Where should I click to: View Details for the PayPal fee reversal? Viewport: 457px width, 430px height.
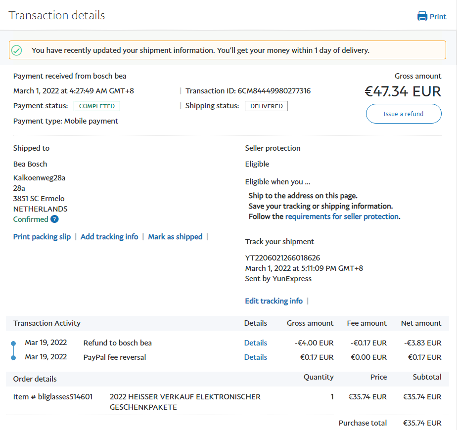(255, 357)
